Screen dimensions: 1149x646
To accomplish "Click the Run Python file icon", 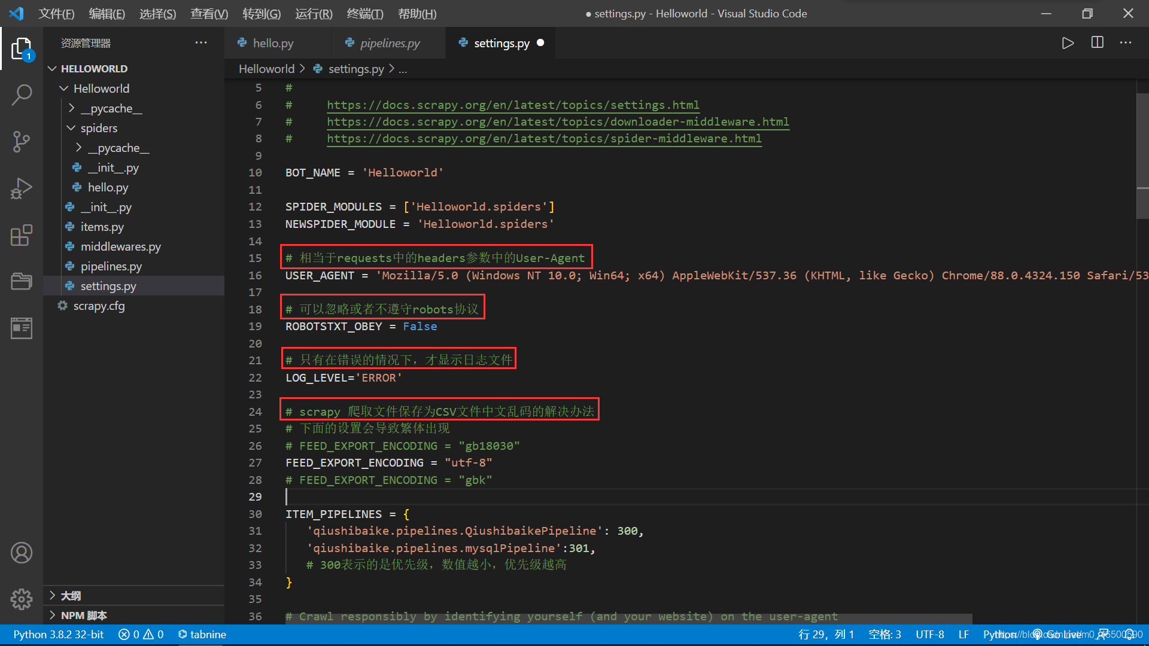I will click(1068, 42).
